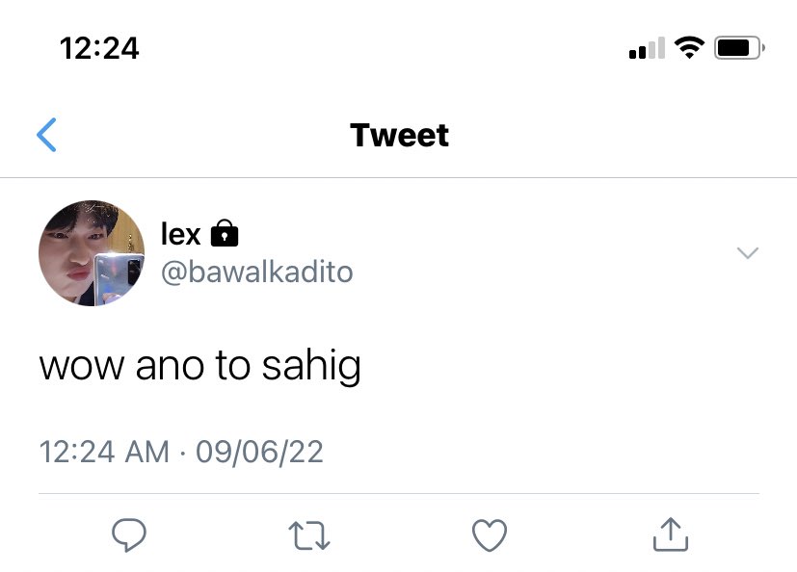The height and width of the screenshot is (572, 797).
Task: Tap the cellular signal bars icon
Action: point(647,48)
